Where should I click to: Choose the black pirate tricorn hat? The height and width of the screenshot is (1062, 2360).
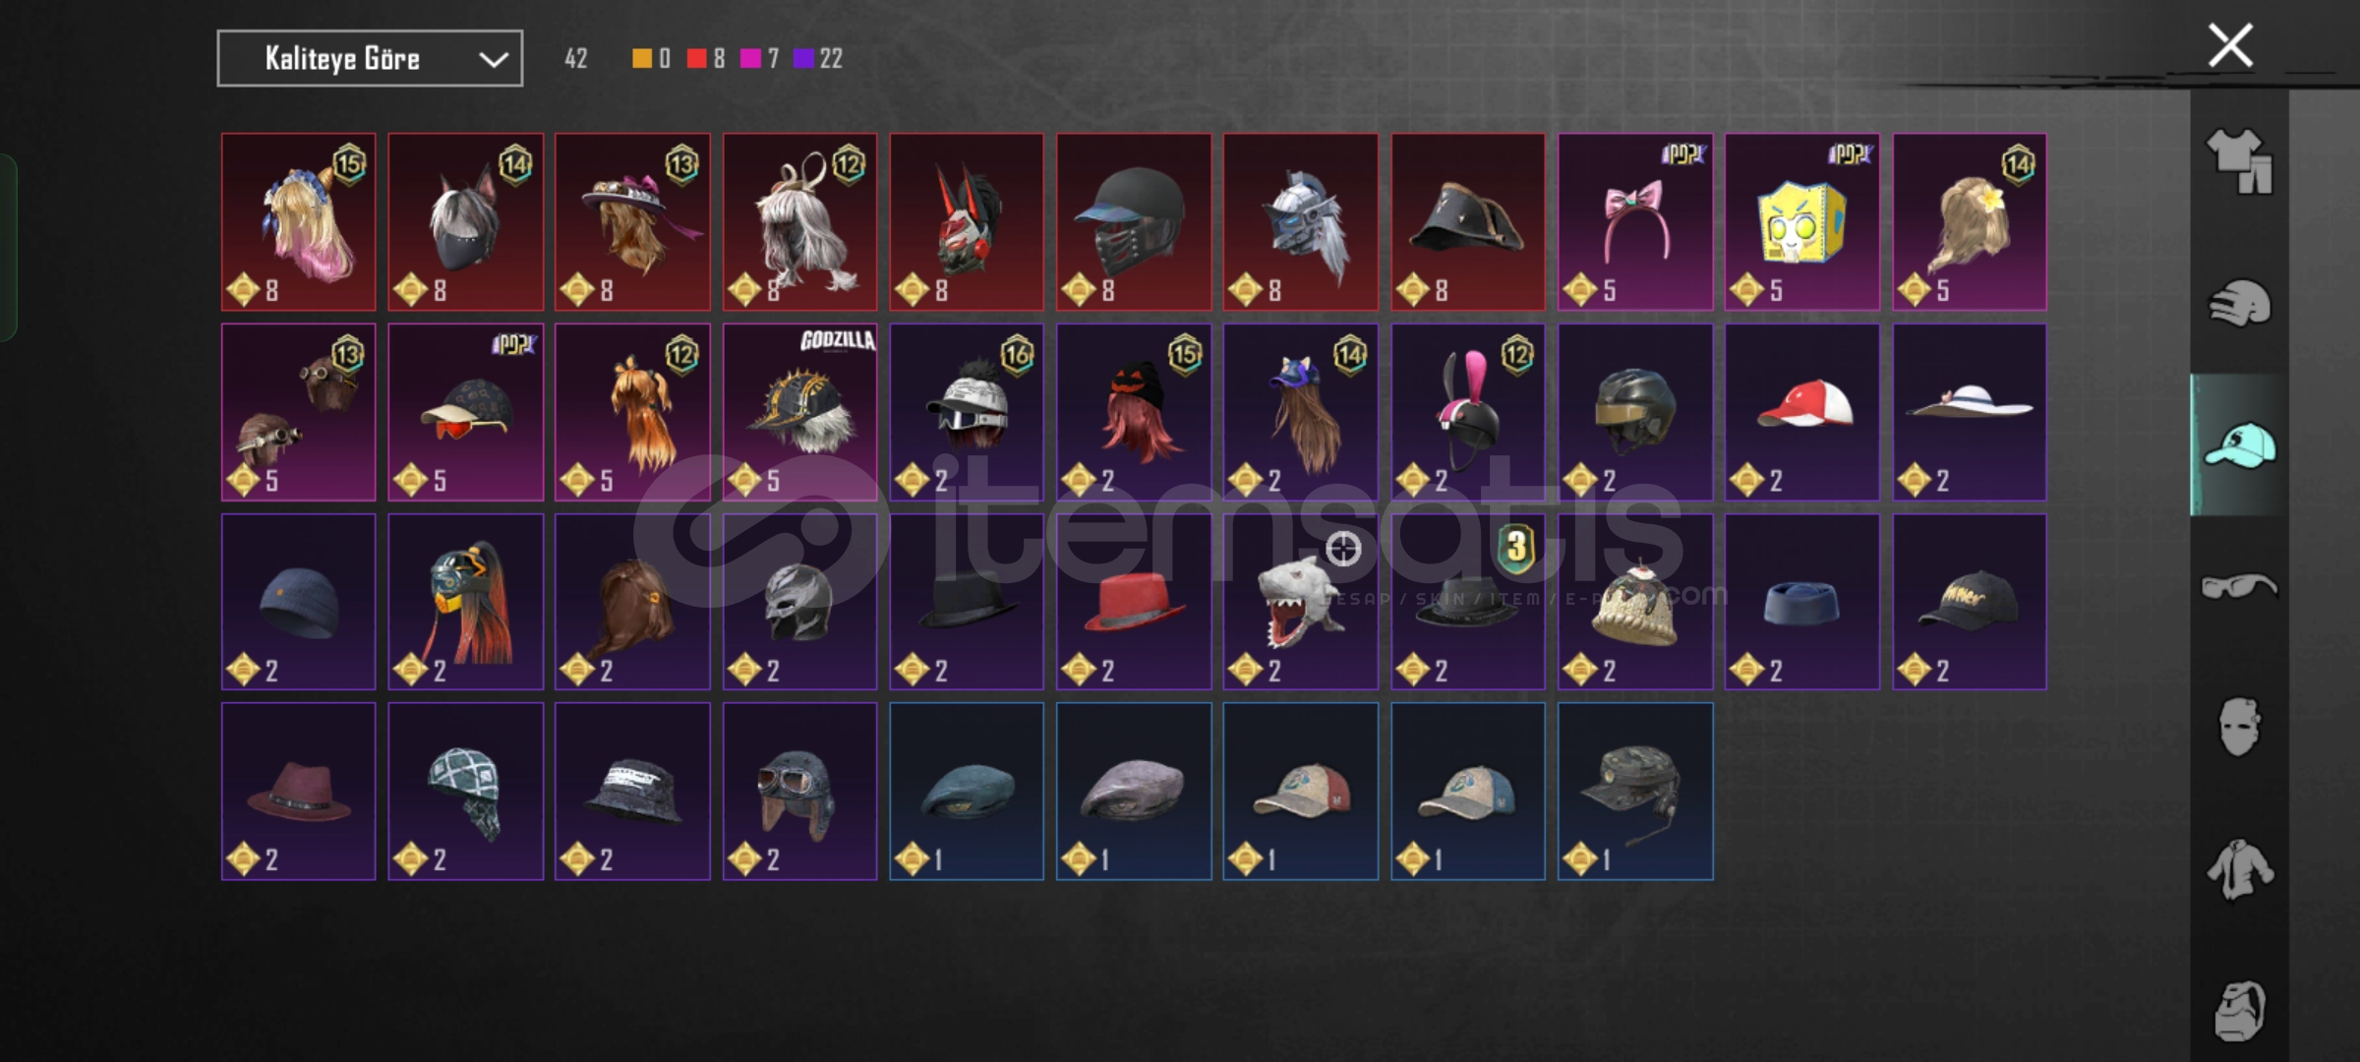click(x=1467, y=222)
